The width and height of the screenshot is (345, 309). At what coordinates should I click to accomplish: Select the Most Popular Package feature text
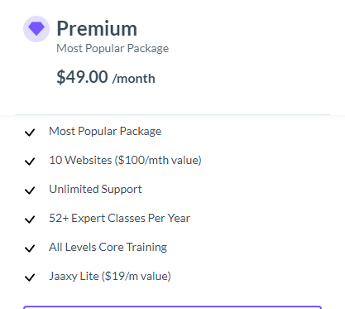pyautogui.click(x=105, y=132)
